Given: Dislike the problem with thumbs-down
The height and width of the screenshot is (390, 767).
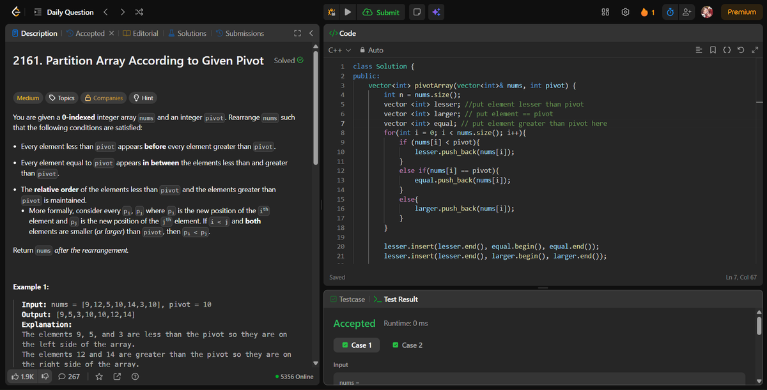Looking at the screenshot, I should (45, 377).
